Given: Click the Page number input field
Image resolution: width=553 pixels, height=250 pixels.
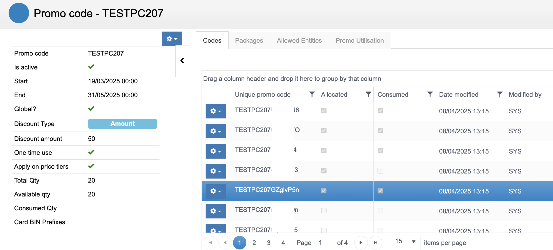Looking at the screenshot, I should click(324, 243).
